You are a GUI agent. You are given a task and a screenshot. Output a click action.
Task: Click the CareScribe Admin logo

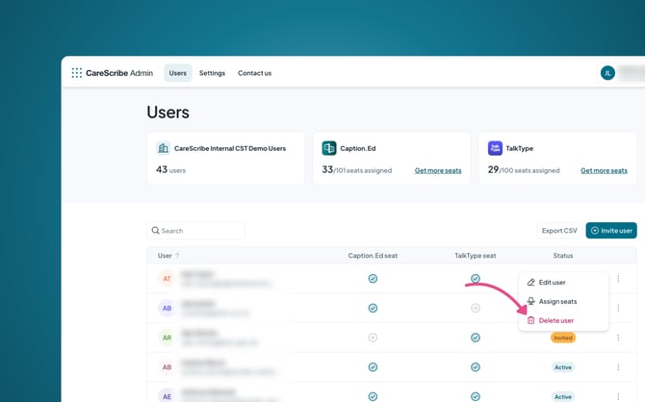[x=112, y=73]
